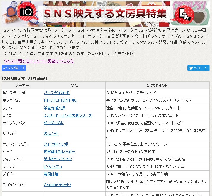Click the smartphone icon in the banner

185,14
